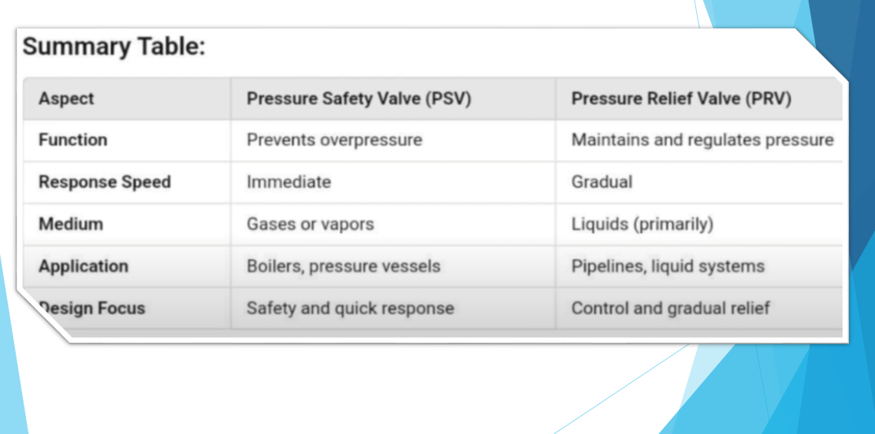Screen dimensions: 875x434
Task: Click Maintains and regulates pressure cell
Action: coord(702,140)
